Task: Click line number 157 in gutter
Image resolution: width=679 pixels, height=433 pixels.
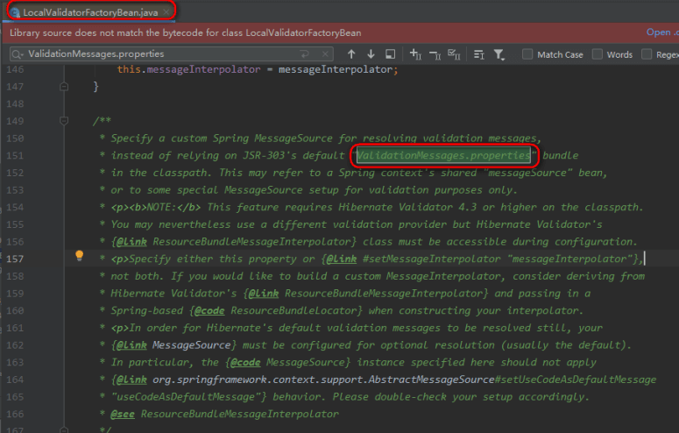Action: (x=15, y=259)
